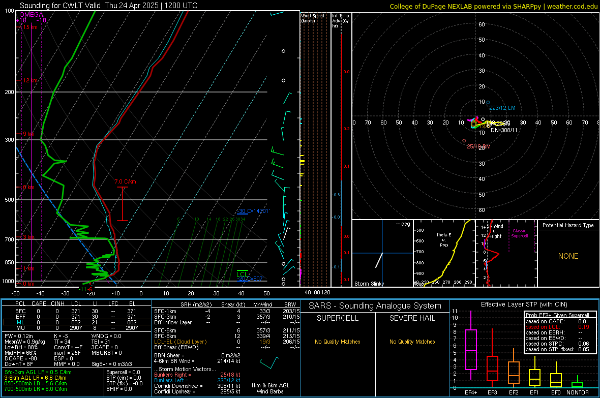The height and width of the screenshot is (398, 600).
Task: Select the Bunkers Left = storm motion row
Action: click(197, 380)
